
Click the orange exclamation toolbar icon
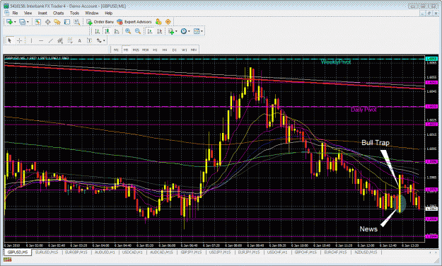click(x=168, y=22)
